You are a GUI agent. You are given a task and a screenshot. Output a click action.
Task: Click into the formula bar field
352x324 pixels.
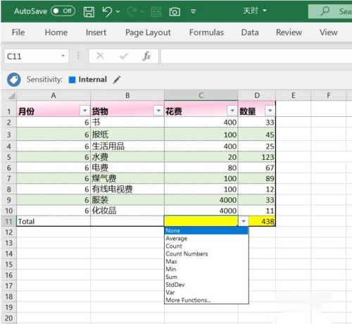[x=256, y=56]
